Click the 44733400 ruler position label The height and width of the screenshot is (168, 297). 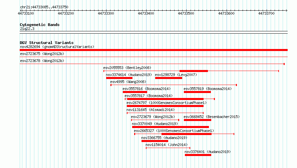point(146,13)
